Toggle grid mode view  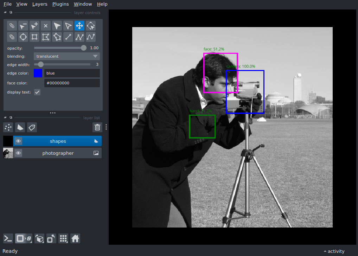click(x=63, y=238)
